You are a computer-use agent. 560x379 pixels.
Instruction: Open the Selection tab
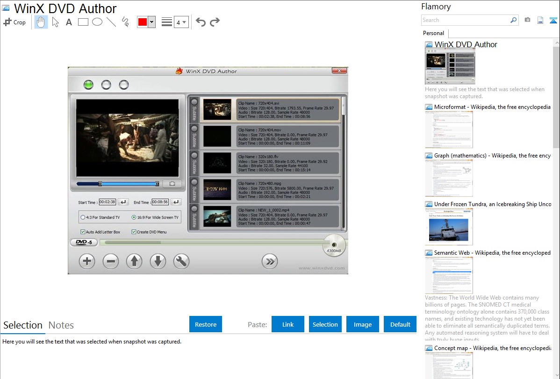(23, 325)
